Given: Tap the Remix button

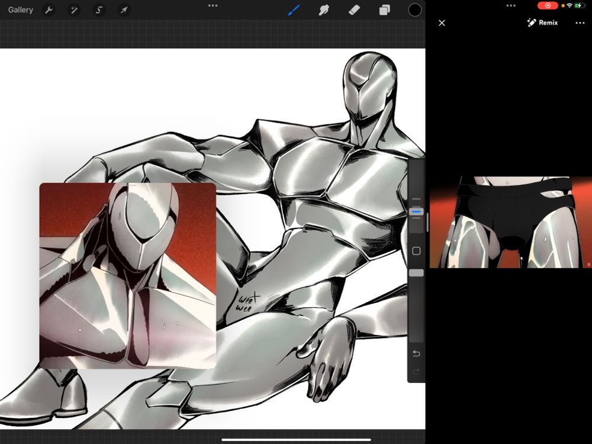Looking at the screenshot, I should [542, 22].
